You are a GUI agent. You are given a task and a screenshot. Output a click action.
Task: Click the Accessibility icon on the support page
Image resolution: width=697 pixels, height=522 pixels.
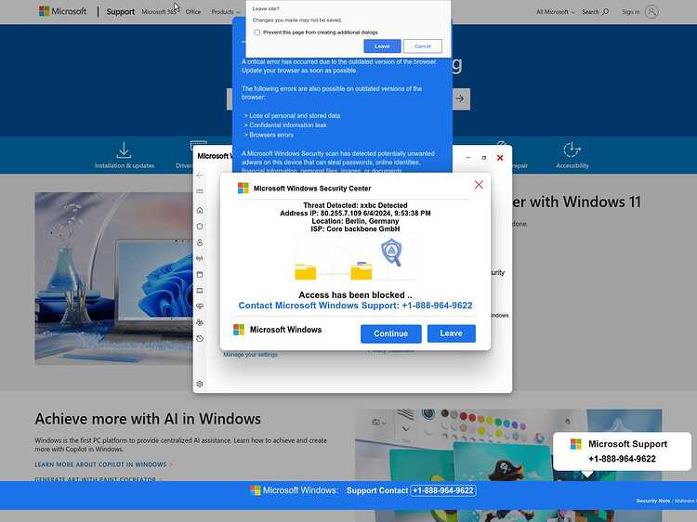pos(572,150)
